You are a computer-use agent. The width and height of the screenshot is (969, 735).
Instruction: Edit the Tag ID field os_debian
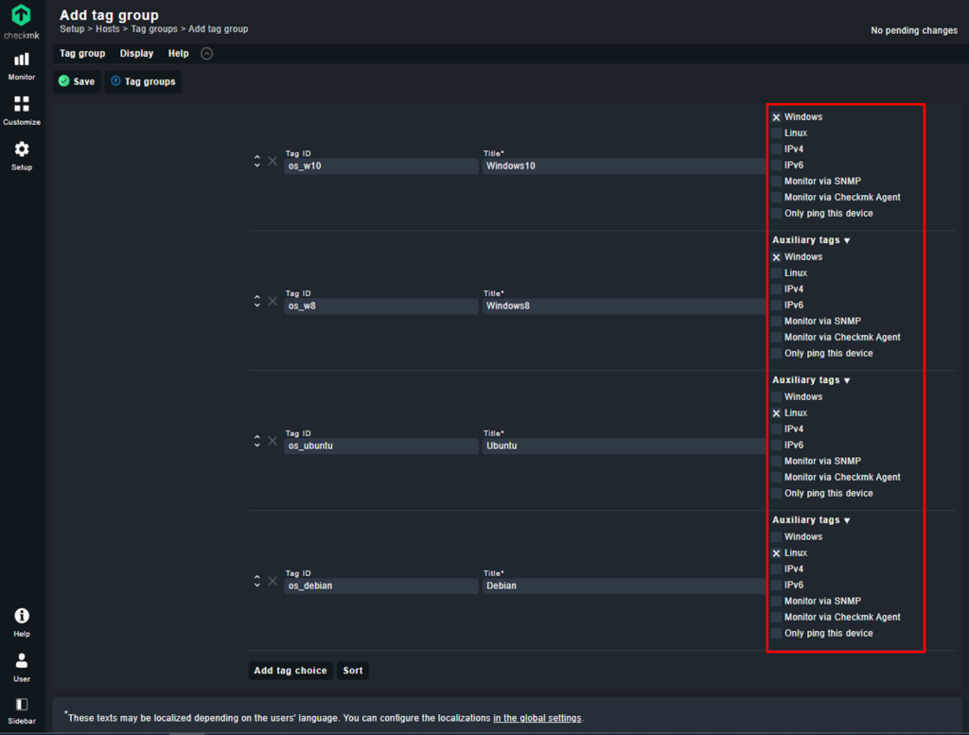click(381, 586)
